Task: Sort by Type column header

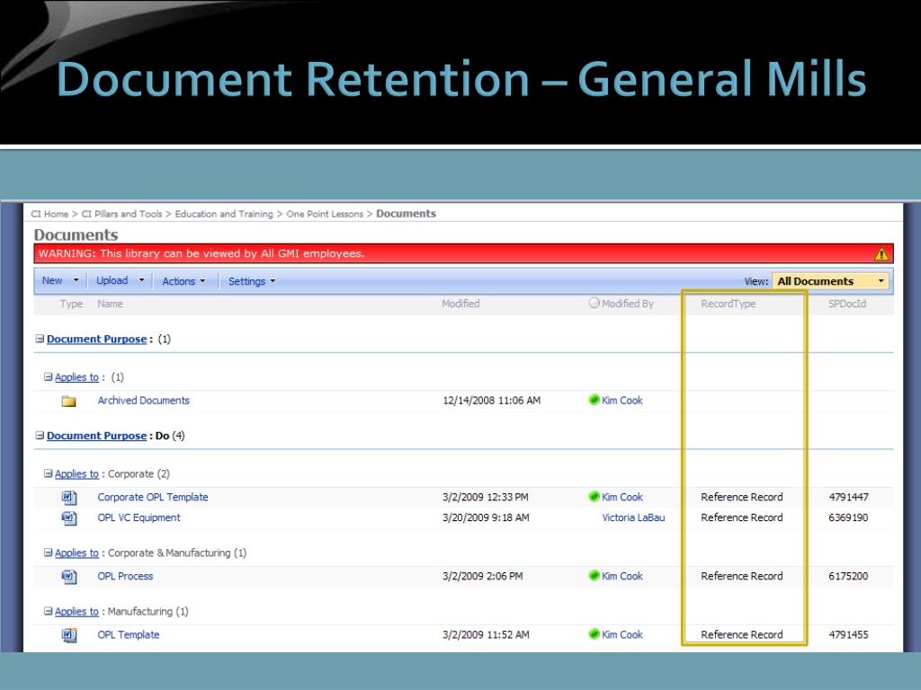Action: tap(71, 304)
